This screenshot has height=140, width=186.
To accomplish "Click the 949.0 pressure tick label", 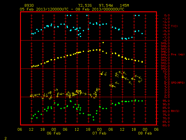I will pyautogui.click(x=165, y=43).
